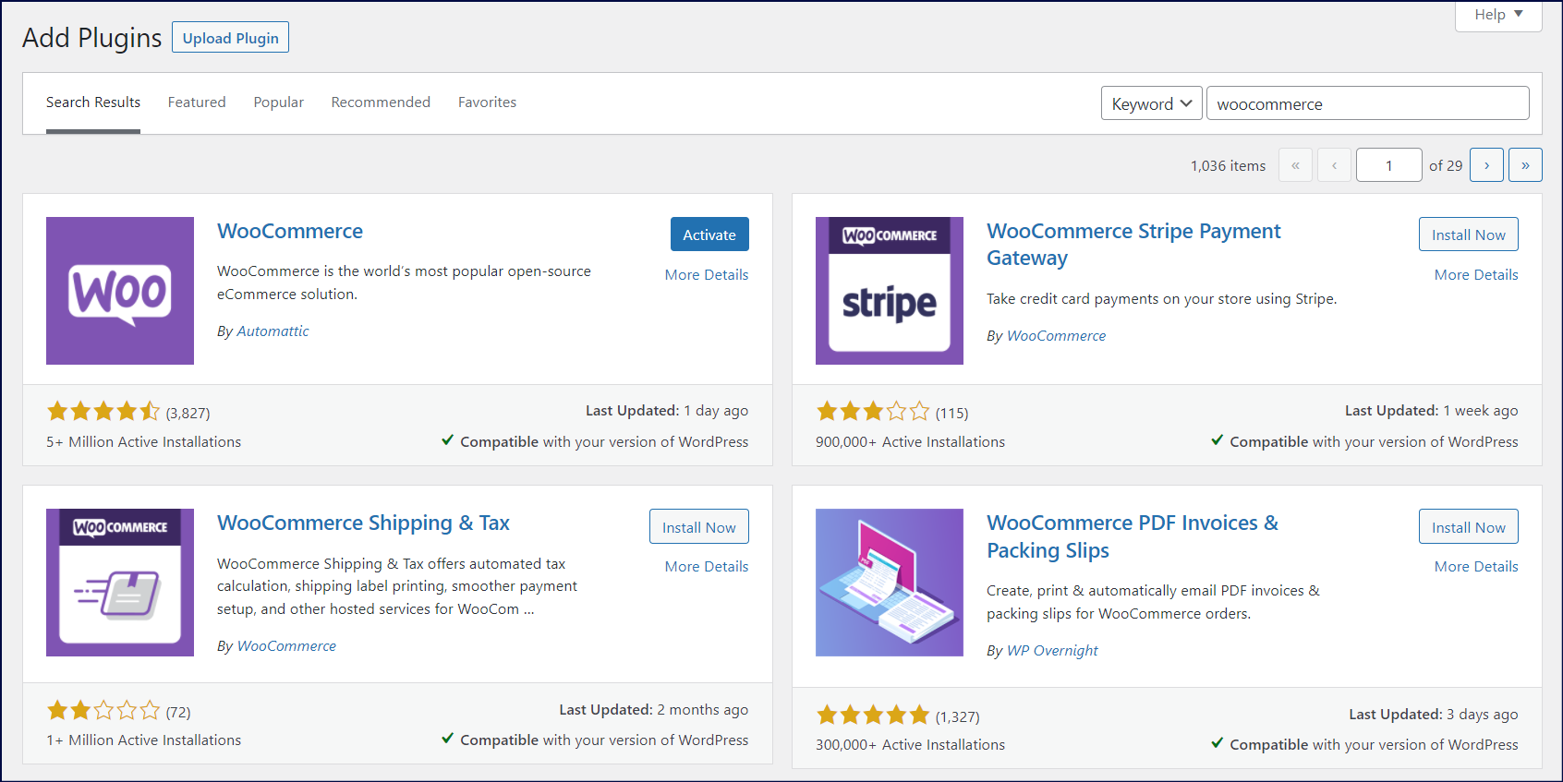Open WooCommerce PDF Invoices & Packing Slips title
Viewport: 1563px width, 782px height.
[x=1133, y=536]
